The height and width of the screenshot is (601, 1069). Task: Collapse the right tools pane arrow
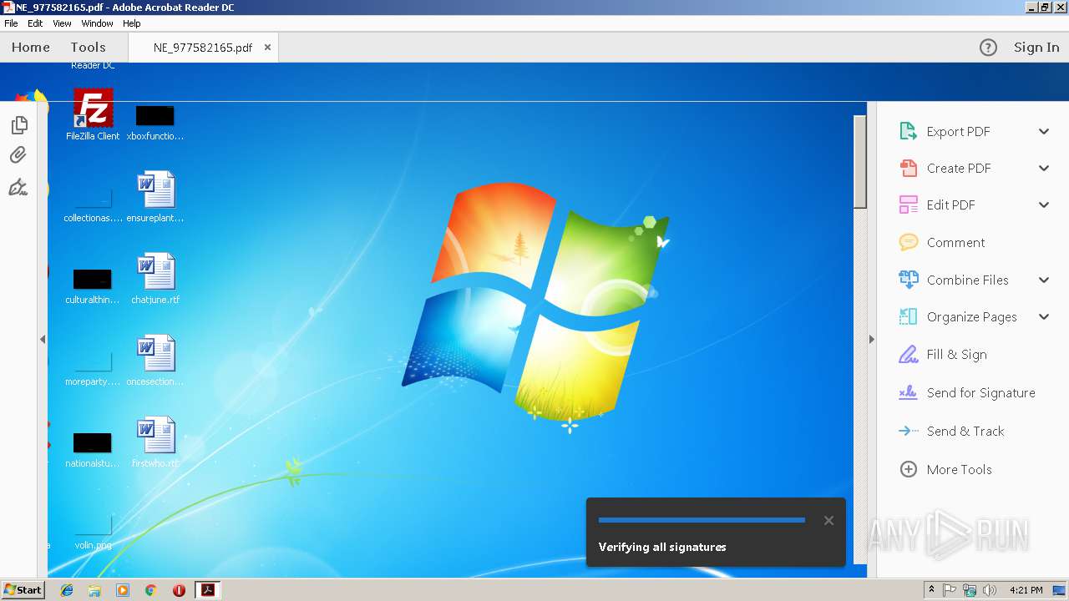point(872,339)
